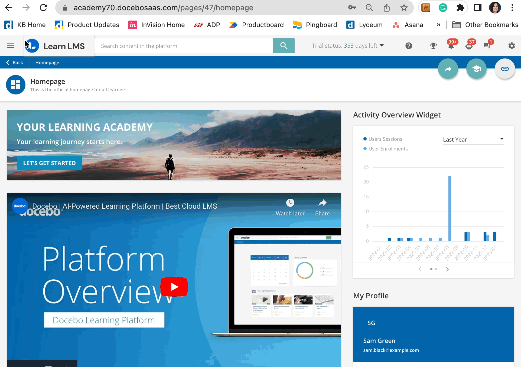Open the ADP bookmark
Viewport: 521px width, 367px height.
coord(207,25)
